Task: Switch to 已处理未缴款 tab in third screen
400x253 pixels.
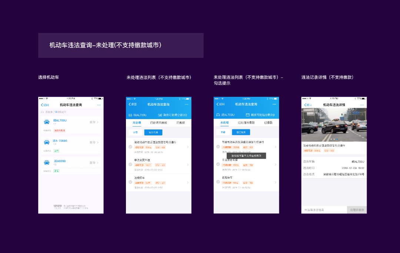Action: (x=246, y=122)
